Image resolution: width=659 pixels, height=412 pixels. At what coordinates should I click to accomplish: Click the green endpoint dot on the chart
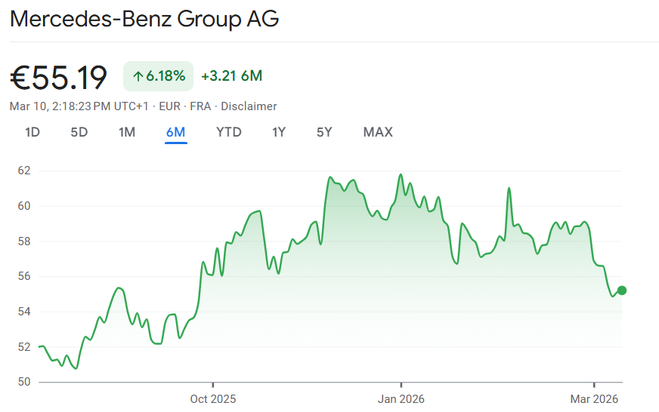click(x=621, y=291)
